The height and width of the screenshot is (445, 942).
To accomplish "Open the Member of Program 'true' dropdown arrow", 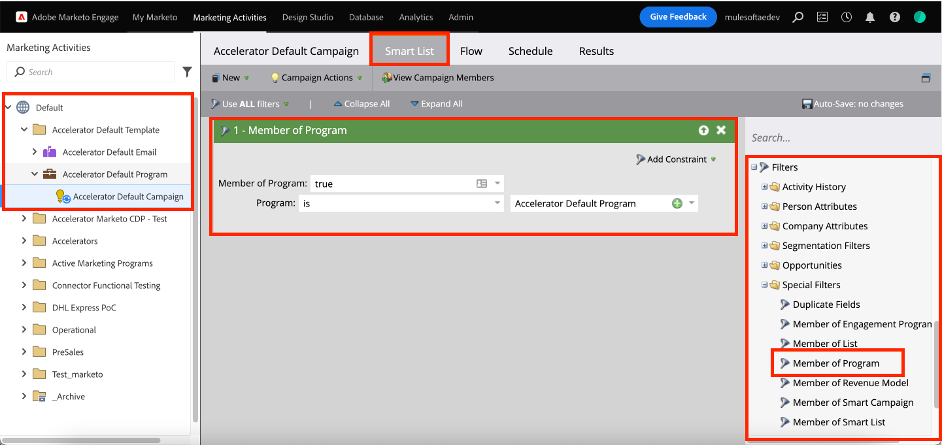I will pyautogui.click(x=497, y=184).
